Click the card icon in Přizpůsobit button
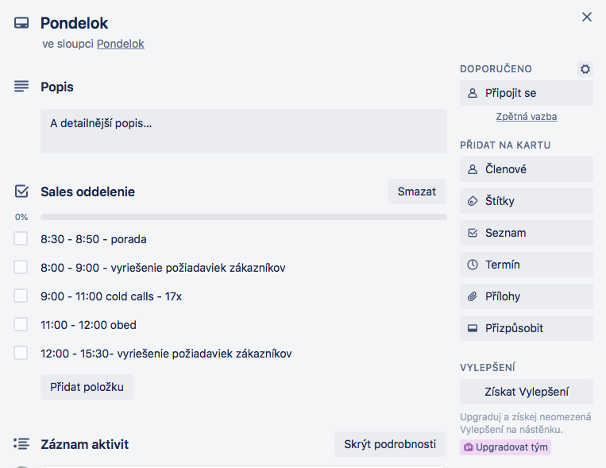606x468 pixels. click(x=473, y=328)
